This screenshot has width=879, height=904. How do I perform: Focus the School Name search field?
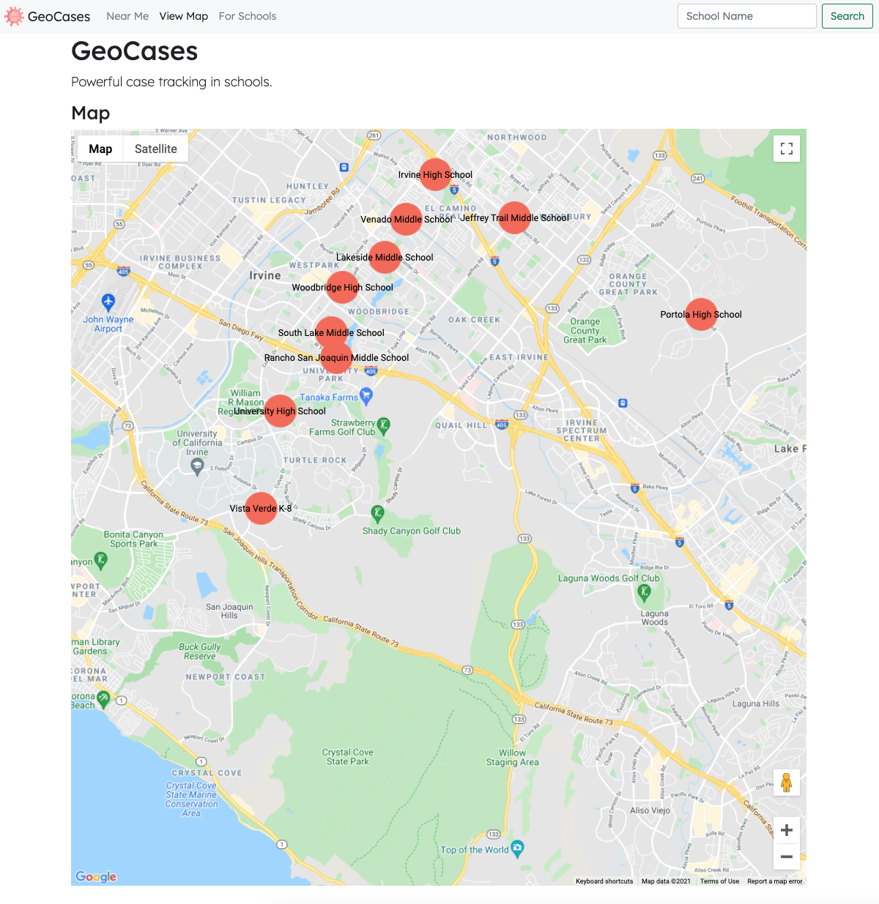tap(747, 16)
